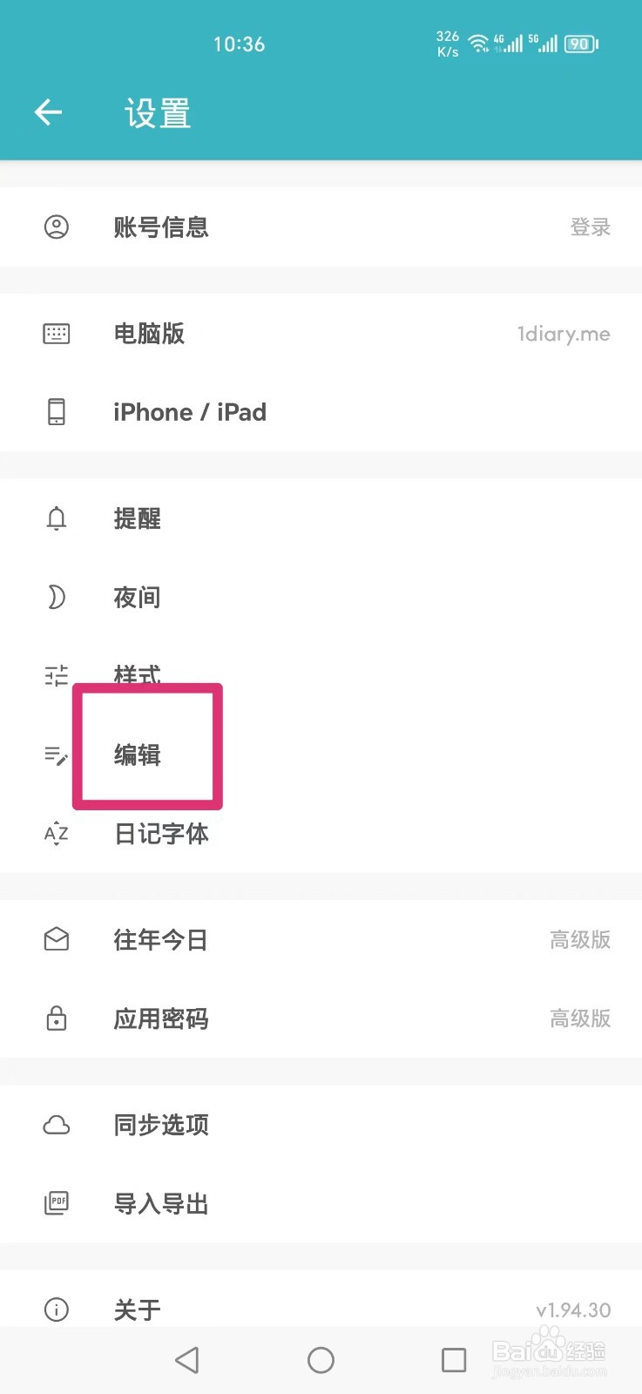642x1394 pixels.
Task: Open the account info profile icon
Action: click(x=57, y=227)
